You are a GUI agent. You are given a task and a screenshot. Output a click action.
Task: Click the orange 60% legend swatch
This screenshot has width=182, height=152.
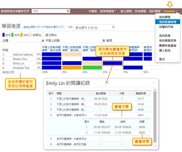(22, 35)
